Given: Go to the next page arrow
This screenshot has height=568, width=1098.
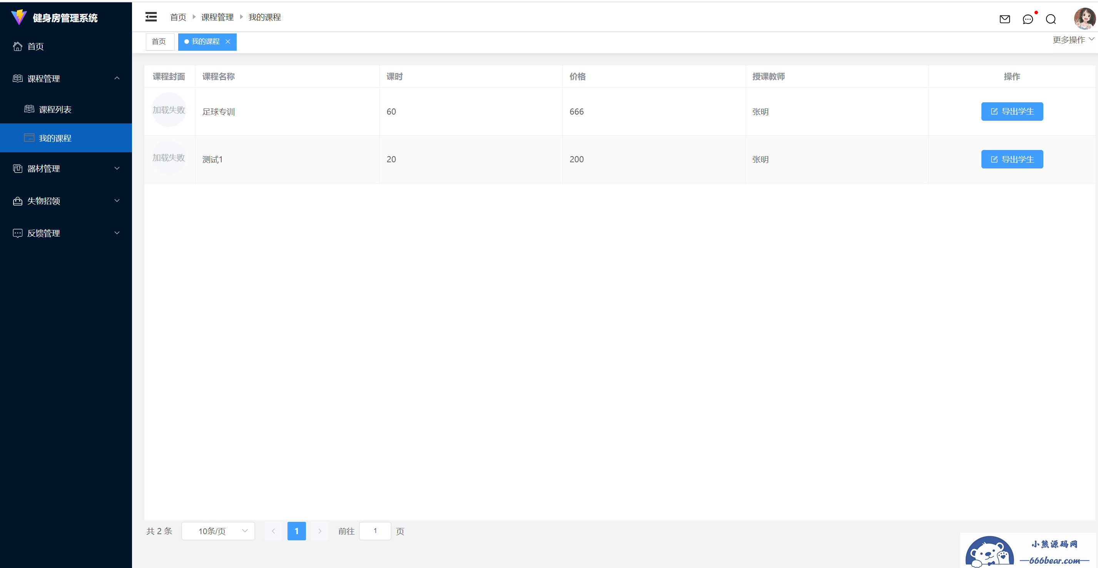Looking at the screenshot, I should click(x=320, y=531).
